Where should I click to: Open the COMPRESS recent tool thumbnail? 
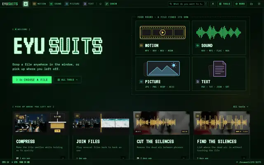41,123
